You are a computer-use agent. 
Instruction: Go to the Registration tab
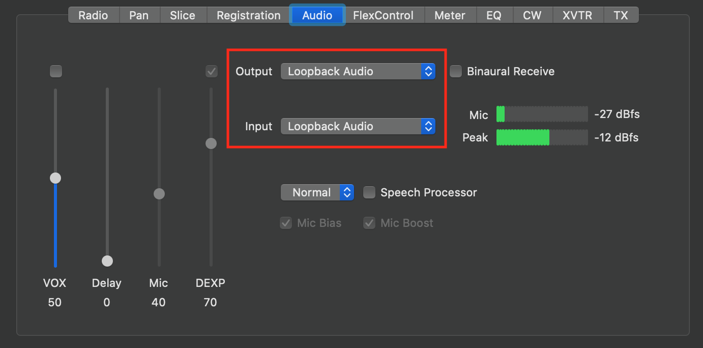[x=248, y=15]
